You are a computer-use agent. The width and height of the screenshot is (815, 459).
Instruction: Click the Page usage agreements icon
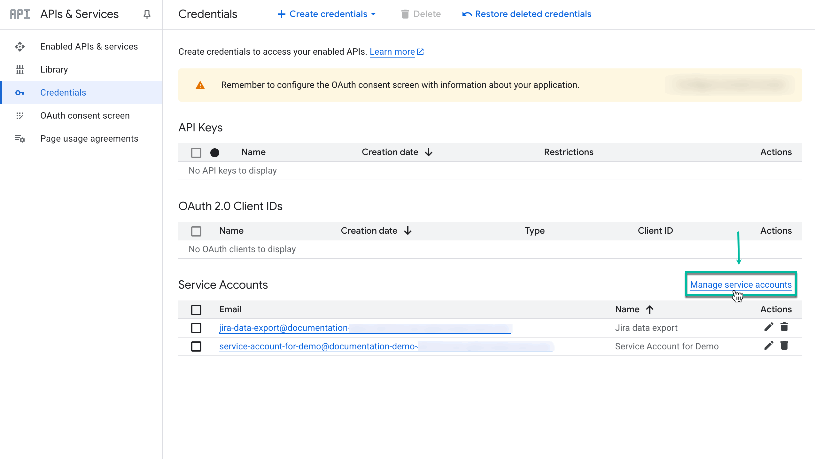tap(20, 139)
